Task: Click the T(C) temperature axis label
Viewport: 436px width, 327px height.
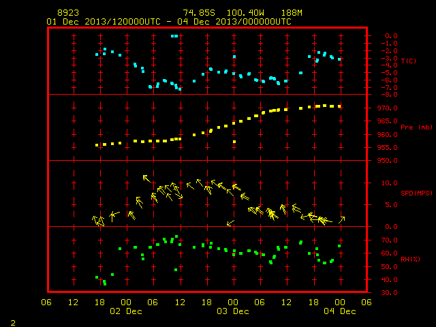Action: pos(409,61)
